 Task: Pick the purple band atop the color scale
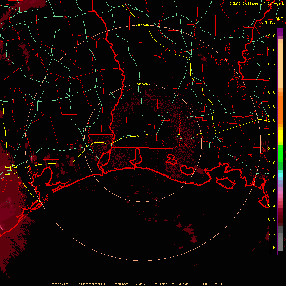[x=281, y=32]
